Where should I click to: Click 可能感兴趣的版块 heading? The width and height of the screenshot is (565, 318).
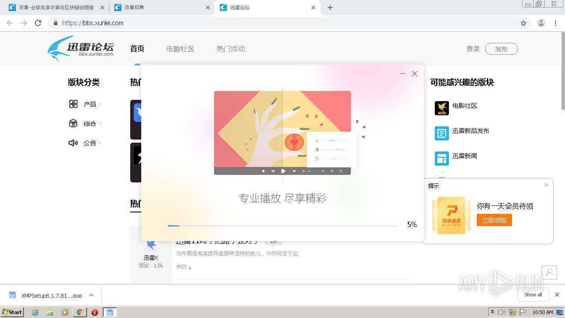[462, 82]
